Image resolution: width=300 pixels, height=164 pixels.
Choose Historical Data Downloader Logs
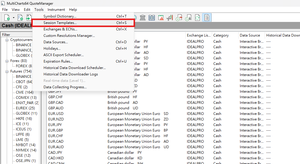pyautogui.click(x=71, y=74)
